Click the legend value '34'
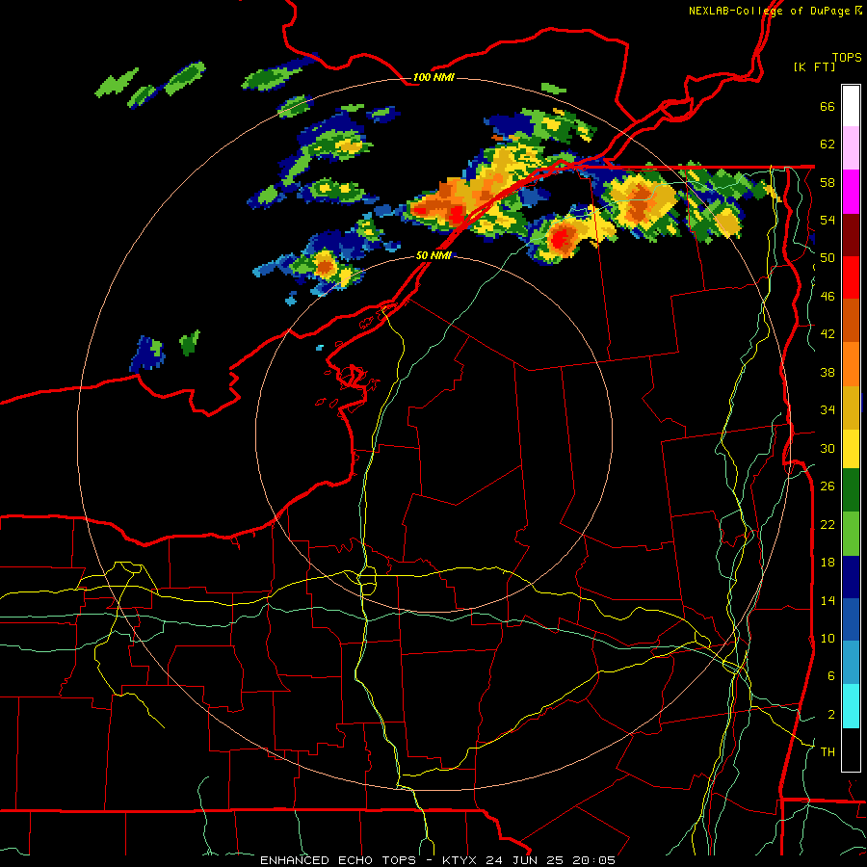867x867 pixels. click(828, 410)
